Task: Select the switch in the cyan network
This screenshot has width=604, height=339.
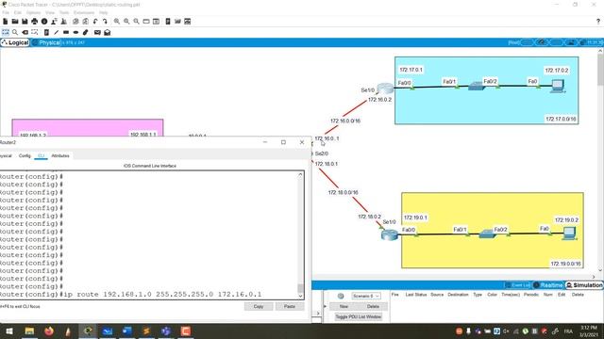Action: (x=476, y=86)
